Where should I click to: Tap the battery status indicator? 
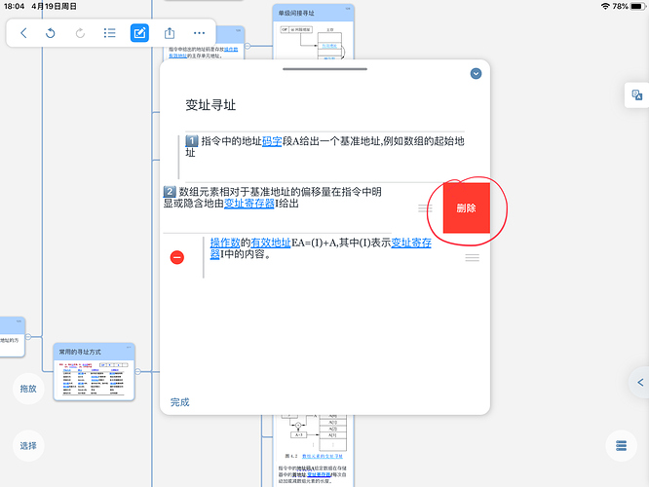point(638,6)
